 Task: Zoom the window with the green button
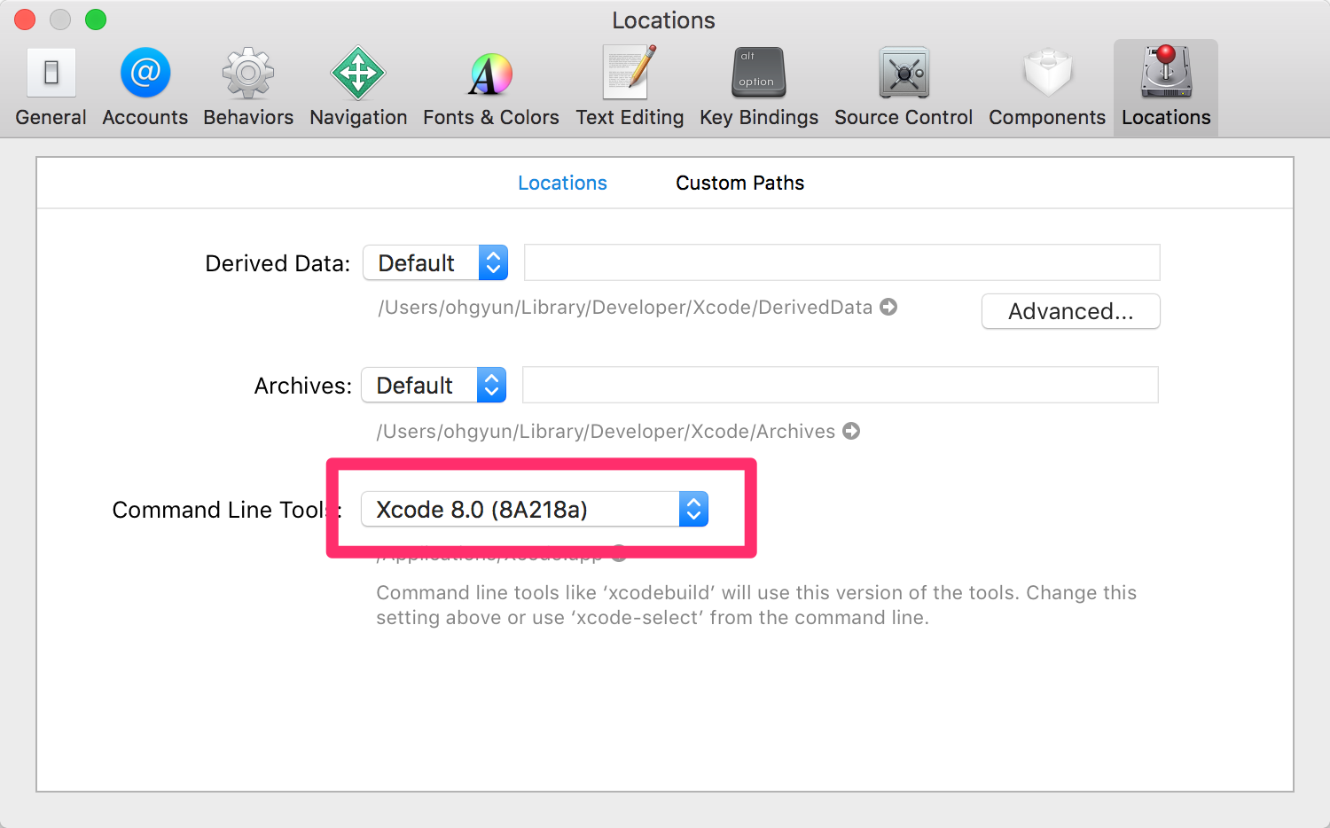(x=96, y=20)
